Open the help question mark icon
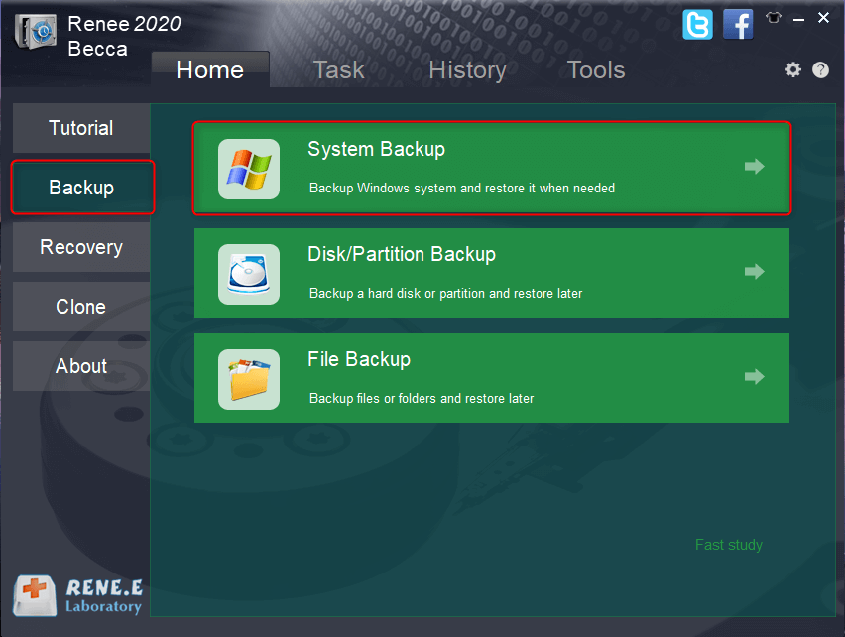 820,70
